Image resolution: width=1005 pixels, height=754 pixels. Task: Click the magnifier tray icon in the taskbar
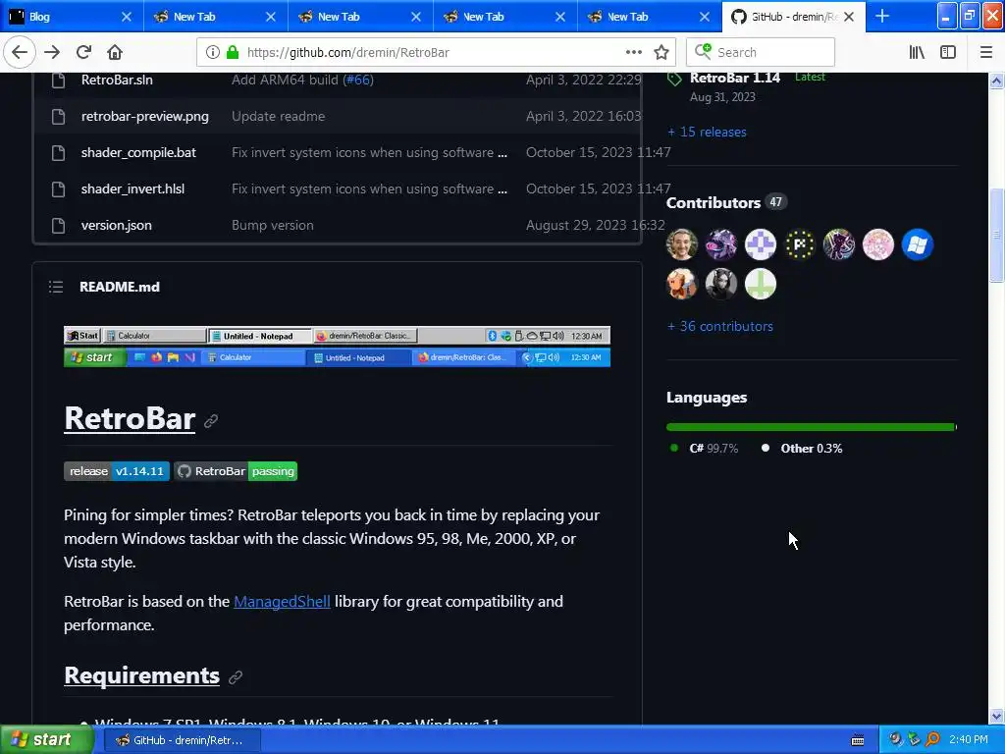[932, 739]
